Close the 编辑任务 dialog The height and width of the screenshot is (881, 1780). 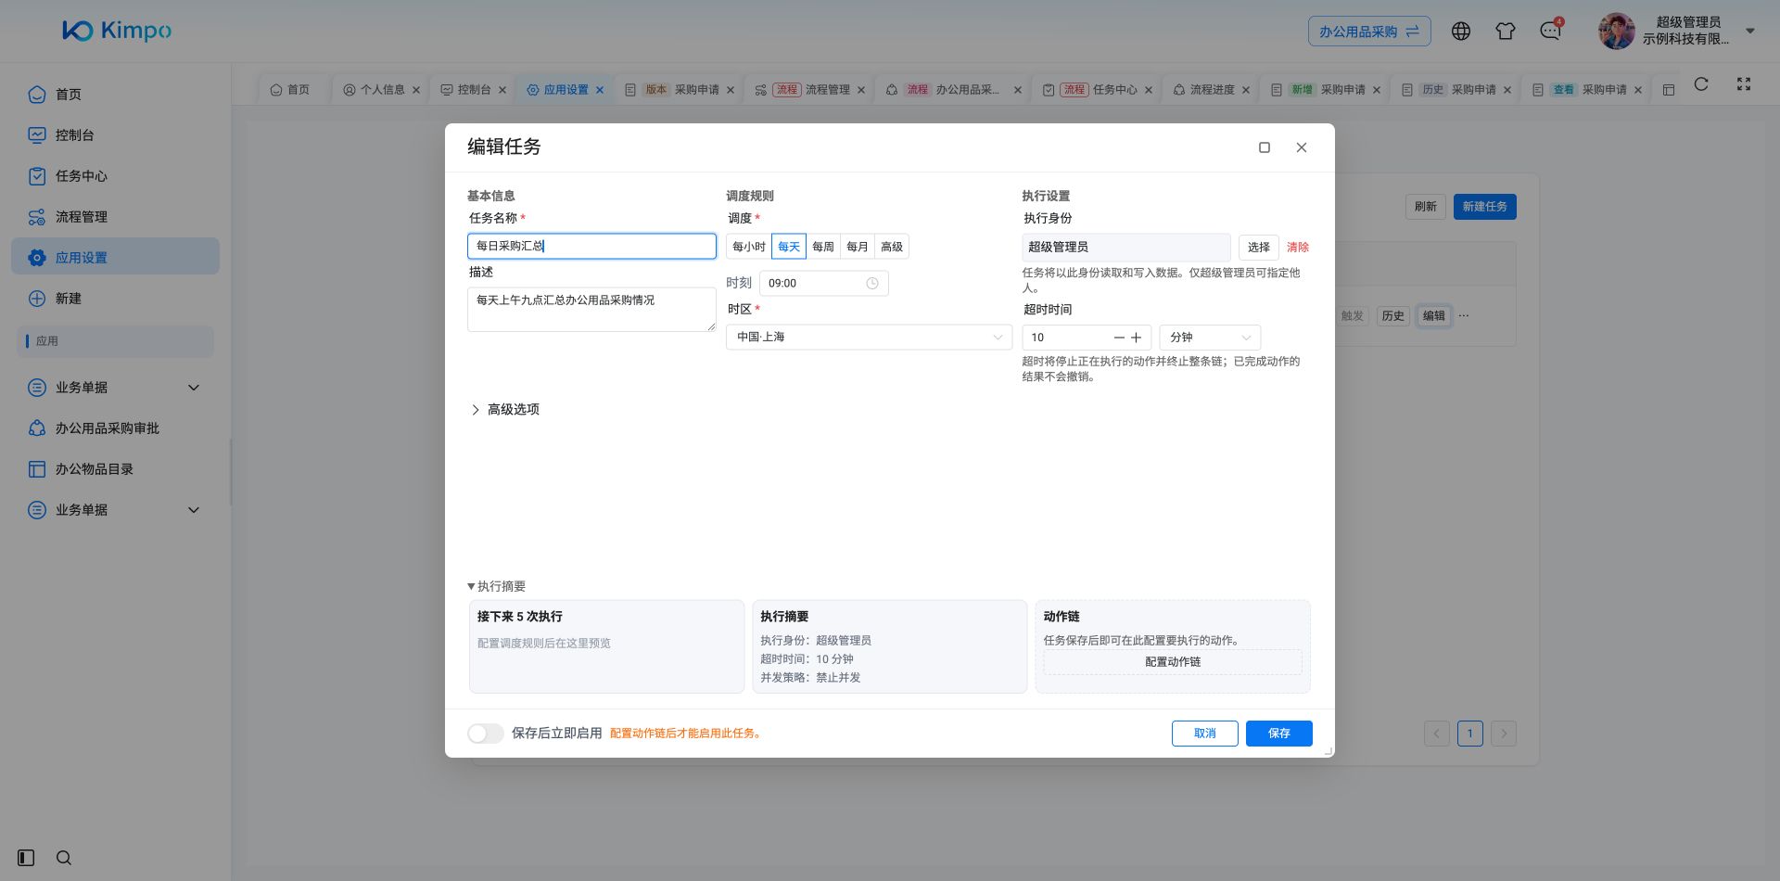coord(1302,147)
